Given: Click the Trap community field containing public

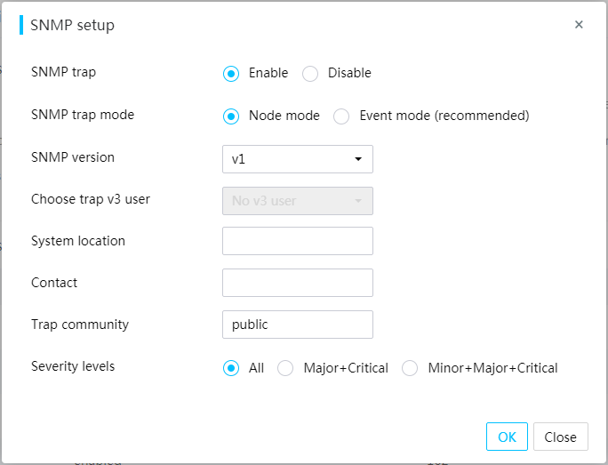Looking at the screenshot, I should click(298, 325).
